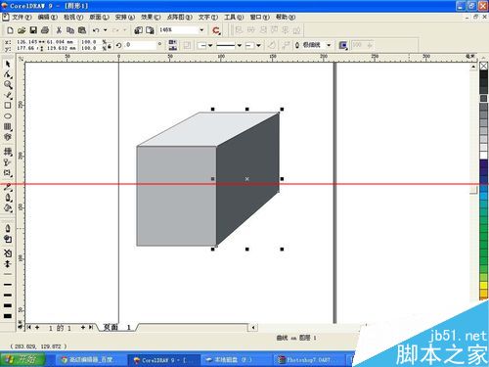Click the Export icon

(150, 30)
